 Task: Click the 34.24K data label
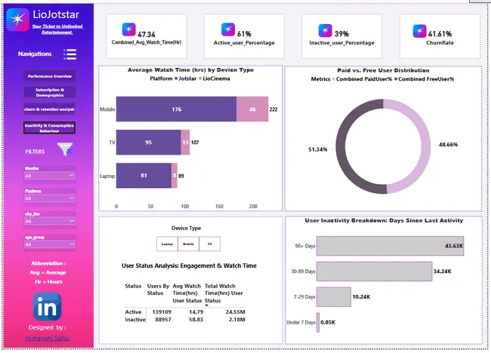[x=442, y=272]
